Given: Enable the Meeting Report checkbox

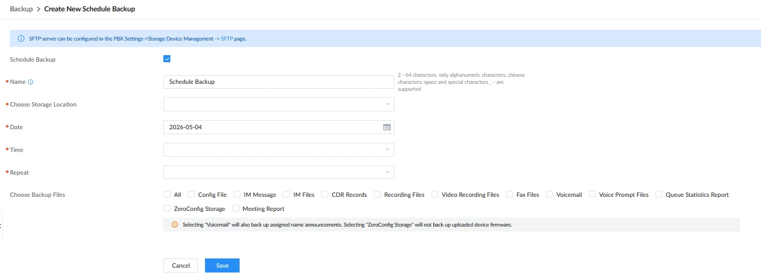Looking at the screenshot, I should [x=236, y=208].
